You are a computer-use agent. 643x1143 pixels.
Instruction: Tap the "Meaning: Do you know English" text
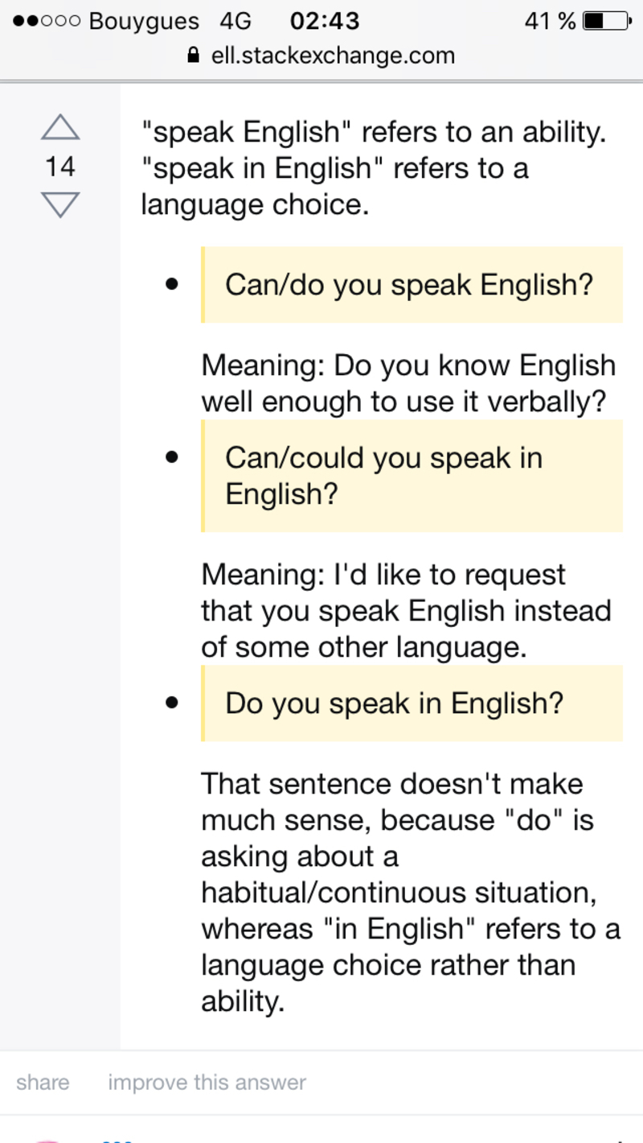(408, 383)
